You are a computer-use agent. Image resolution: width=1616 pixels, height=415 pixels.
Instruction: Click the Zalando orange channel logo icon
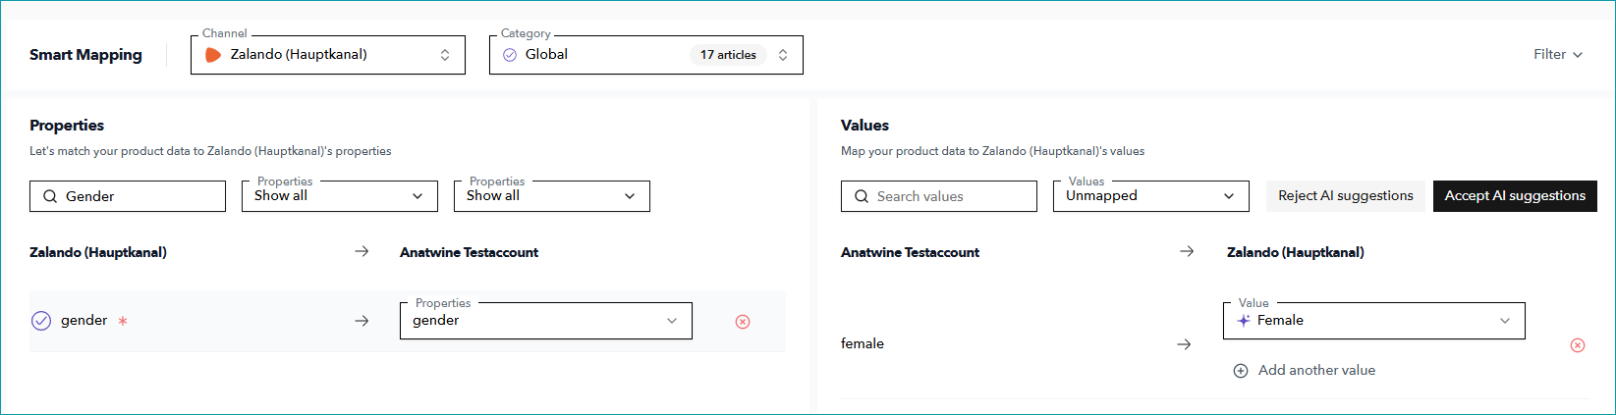(x=212, y=55)
